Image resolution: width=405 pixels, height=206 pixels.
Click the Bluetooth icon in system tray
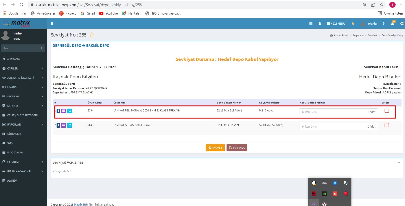tap(335, 183)
